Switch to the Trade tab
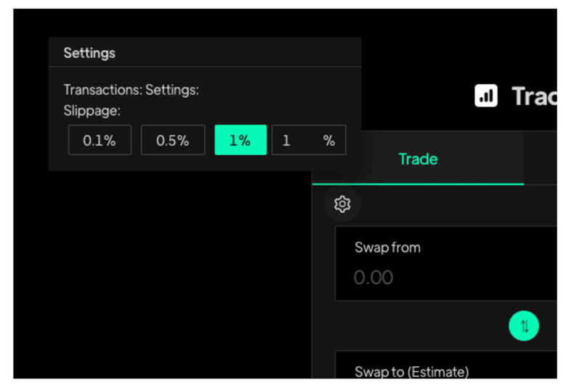The image size is (581, 390). click(x=418, y=159)
